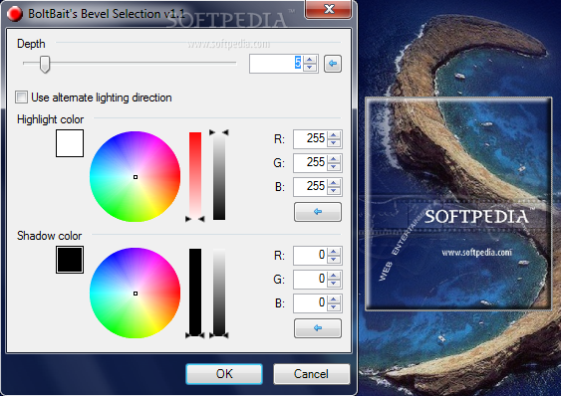
Task: Decrease Shadow R value spinner down
Action: coord(334,260)
